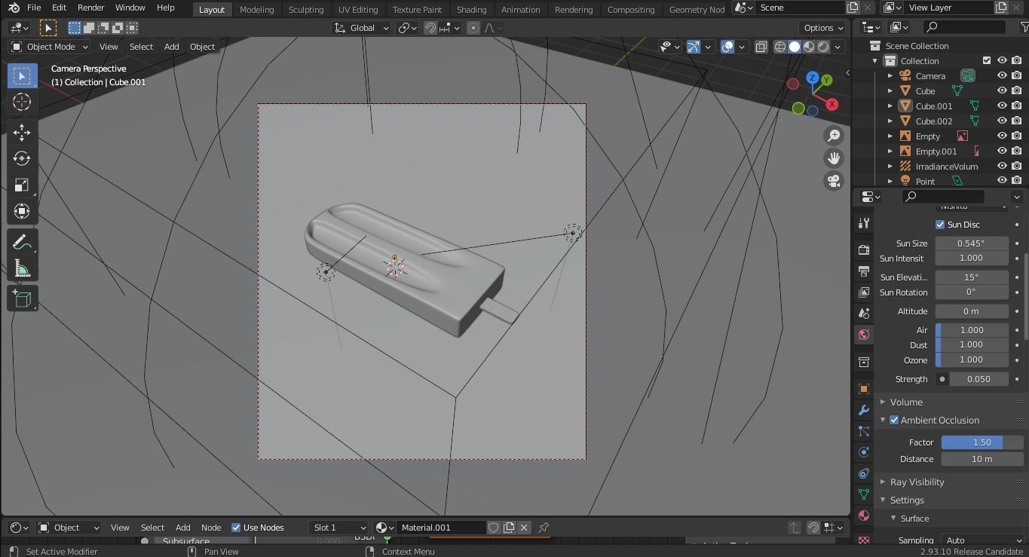This screenshot has width=1029, height=557.
Task: Expand the Ray Visibility panel
Action: (x=917, y=482)
